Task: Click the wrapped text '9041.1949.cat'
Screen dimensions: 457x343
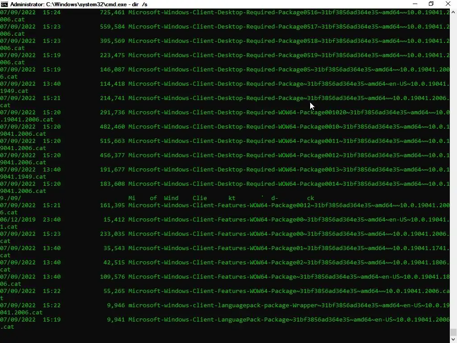Action: coord(23,177)
